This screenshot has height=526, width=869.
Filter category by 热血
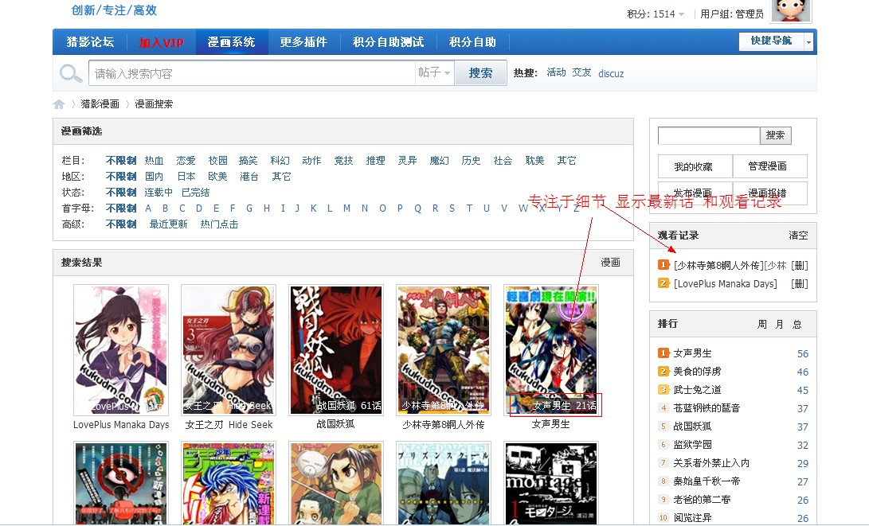click(154, 161)
